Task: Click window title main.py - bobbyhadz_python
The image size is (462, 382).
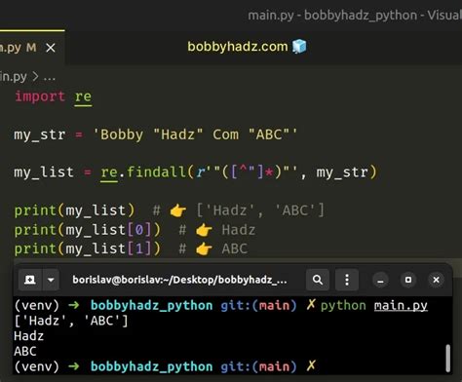Action: tap(332, 16)
